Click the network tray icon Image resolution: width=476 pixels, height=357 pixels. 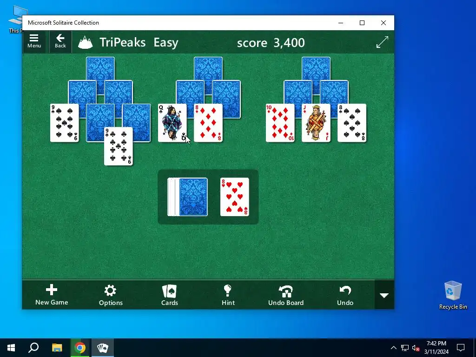404,348
